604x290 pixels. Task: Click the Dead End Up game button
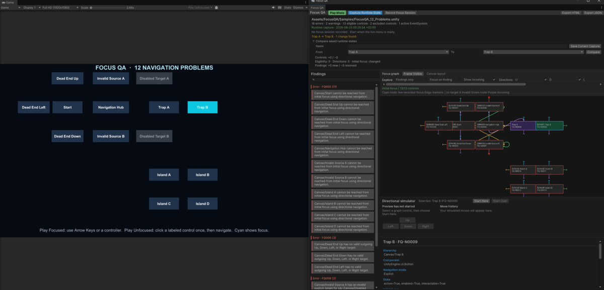click(x=67, y=78)
